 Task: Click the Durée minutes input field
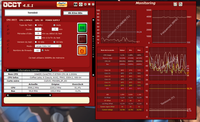click(55, 29)
